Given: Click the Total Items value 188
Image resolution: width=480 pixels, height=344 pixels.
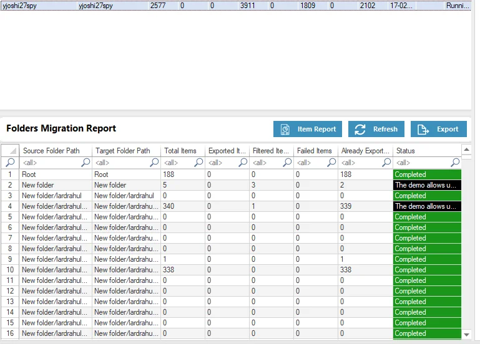Looking at the screenshot, I should [169, 174].
